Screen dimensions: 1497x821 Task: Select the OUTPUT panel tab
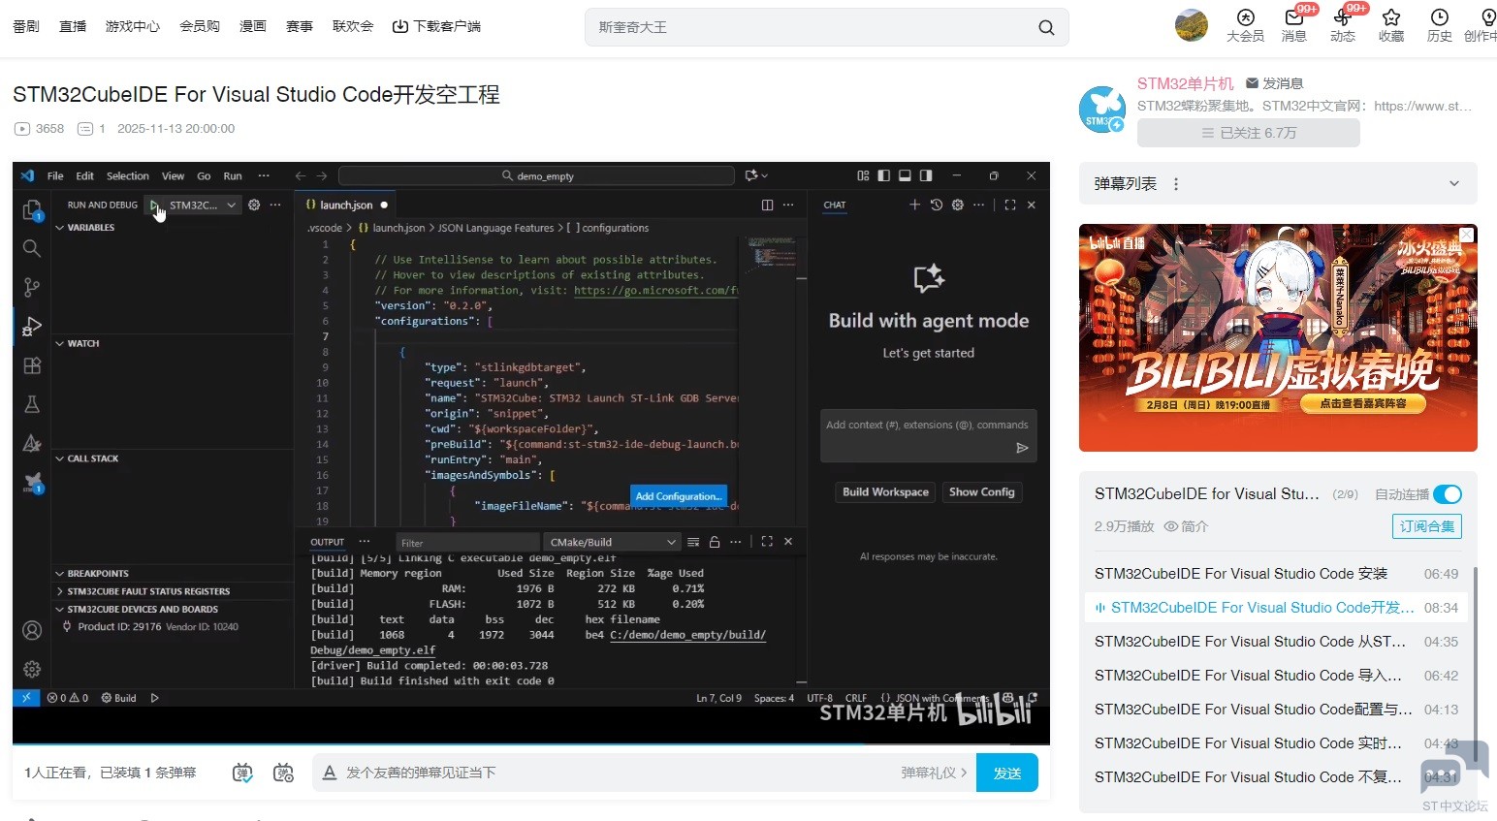coord(327,542)
